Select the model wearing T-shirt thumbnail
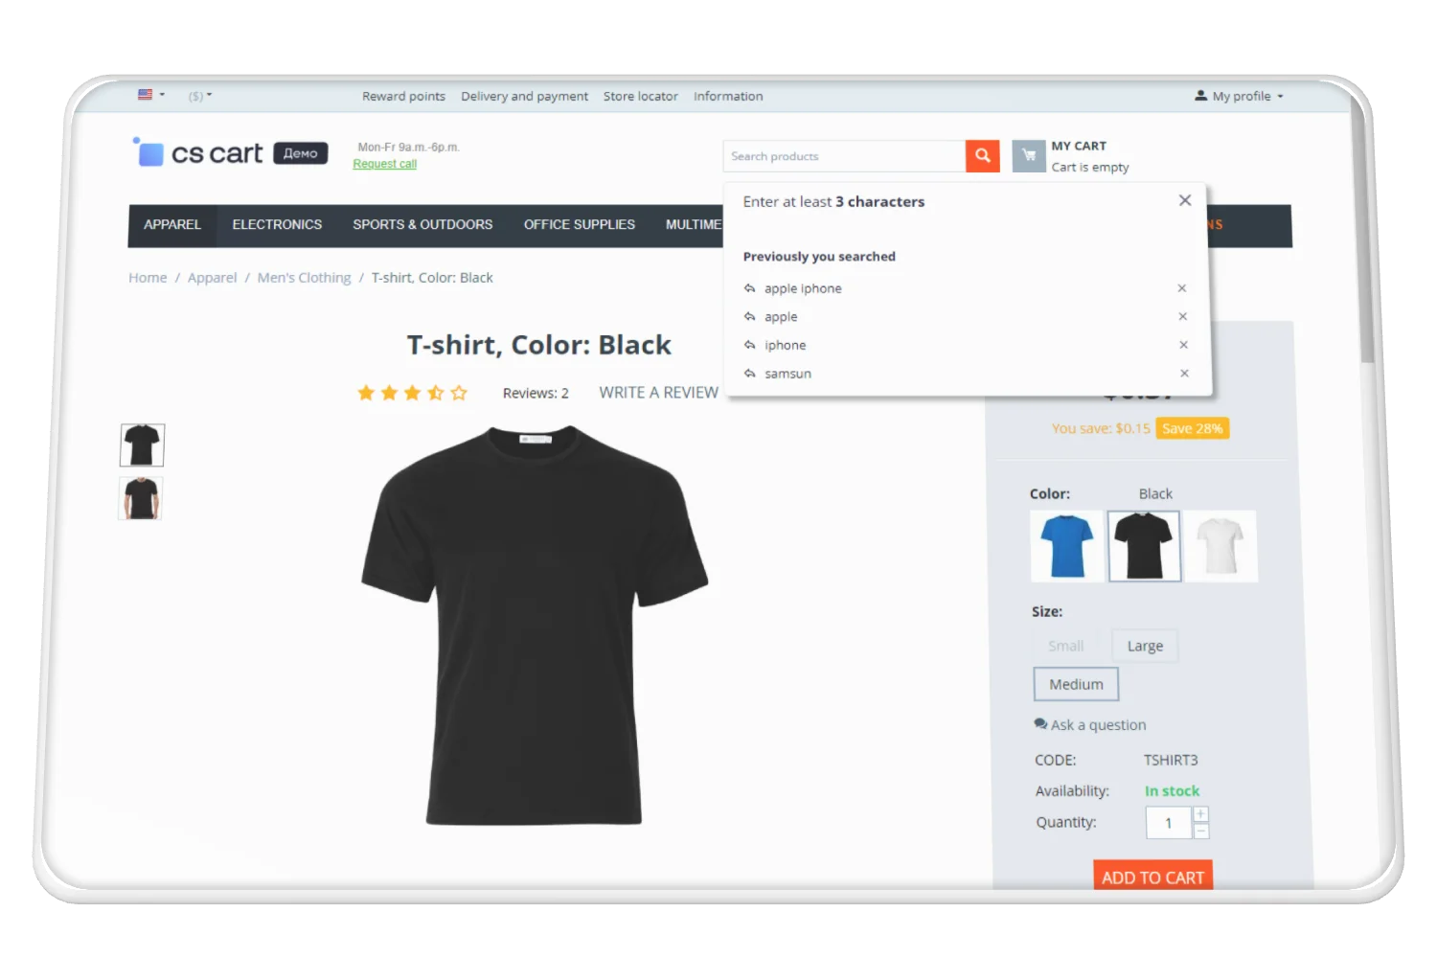 click(141, 498)
